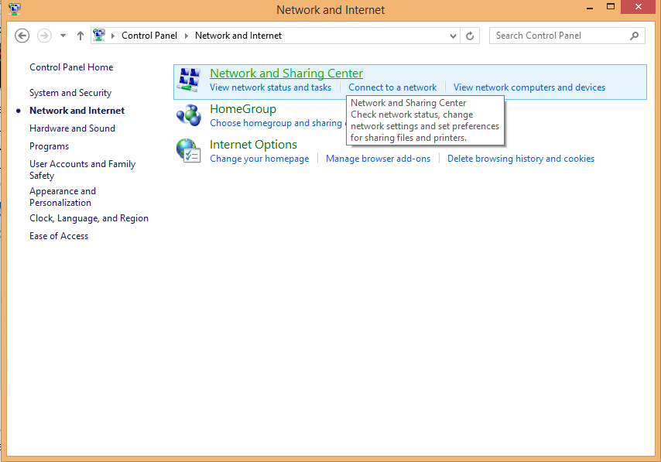Click inside the Search Control Panel field
Image resolution: width=661 pixels, height=462 pixels.
(x=557, y=36)
